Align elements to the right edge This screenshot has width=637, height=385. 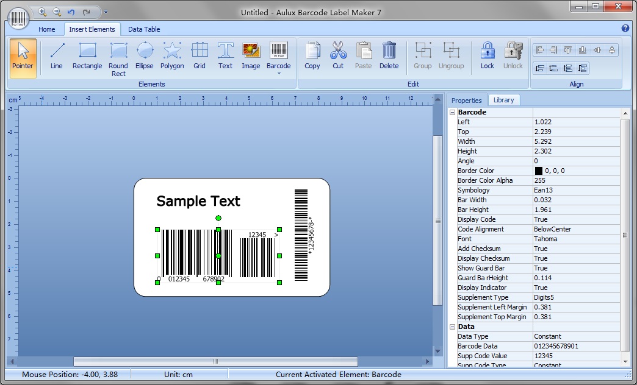pos(553,51)
